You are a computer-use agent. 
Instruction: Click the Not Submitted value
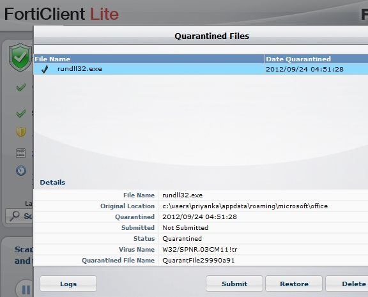click(185, 227)
